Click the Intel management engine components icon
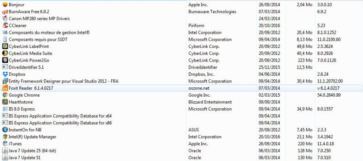 click(x=4, y=33)
